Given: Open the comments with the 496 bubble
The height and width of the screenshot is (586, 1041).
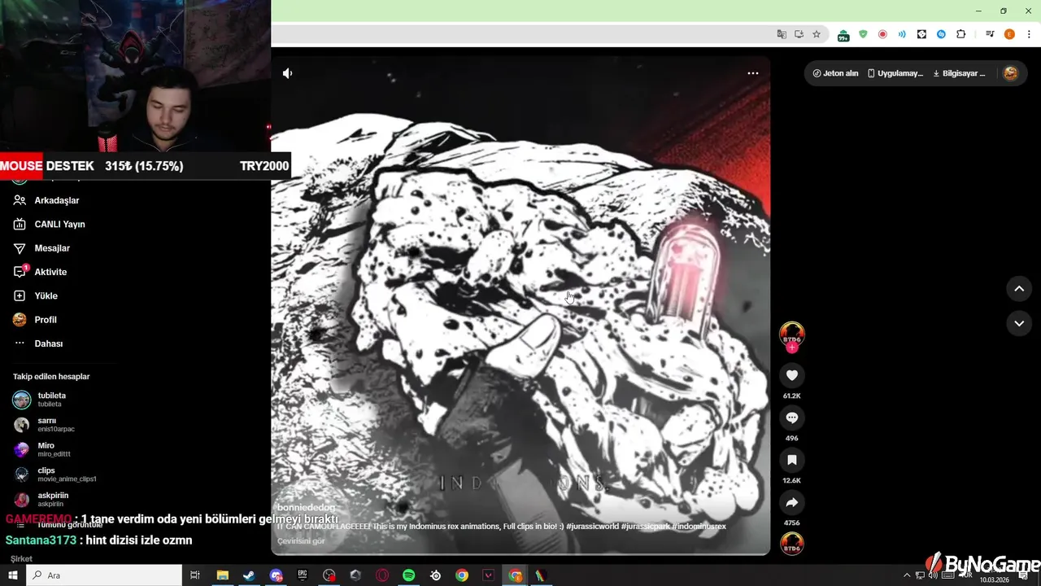Looking at the screenshot, I should coord(792,418).
